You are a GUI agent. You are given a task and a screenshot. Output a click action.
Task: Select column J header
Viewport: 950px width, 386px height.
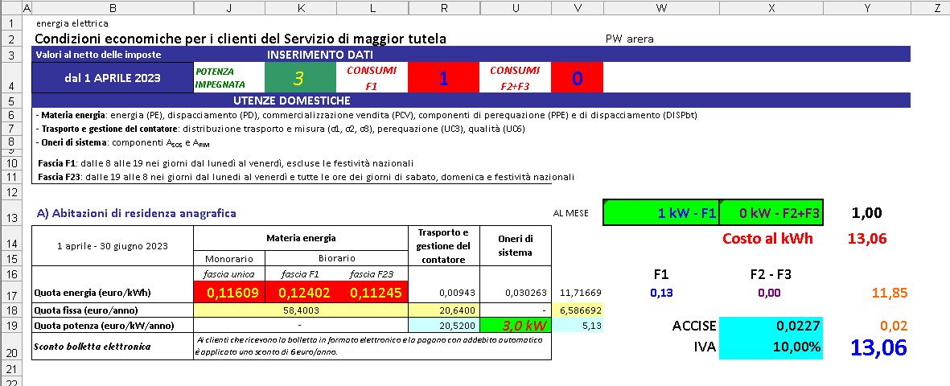click(x=229, y=8)
